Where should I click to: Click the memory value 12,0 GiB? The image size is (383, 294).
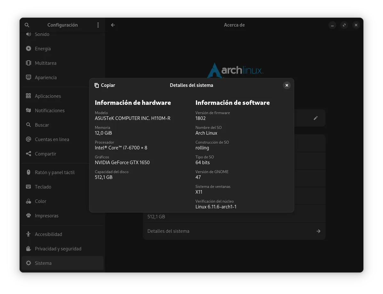tap(103, 133)
